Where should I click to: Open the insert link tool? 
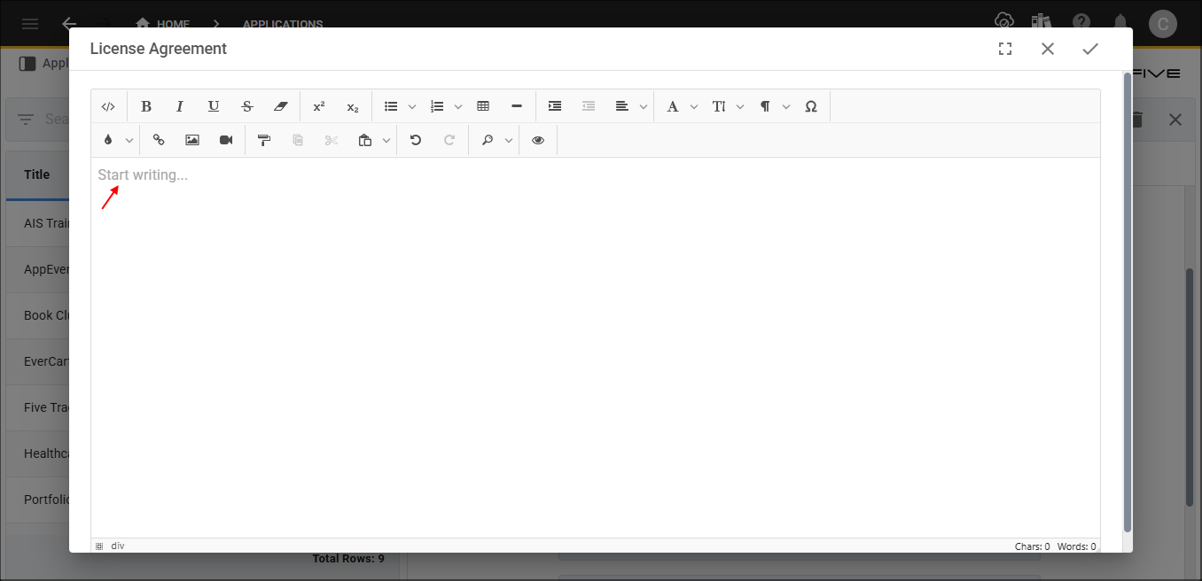tap(159, 139)
